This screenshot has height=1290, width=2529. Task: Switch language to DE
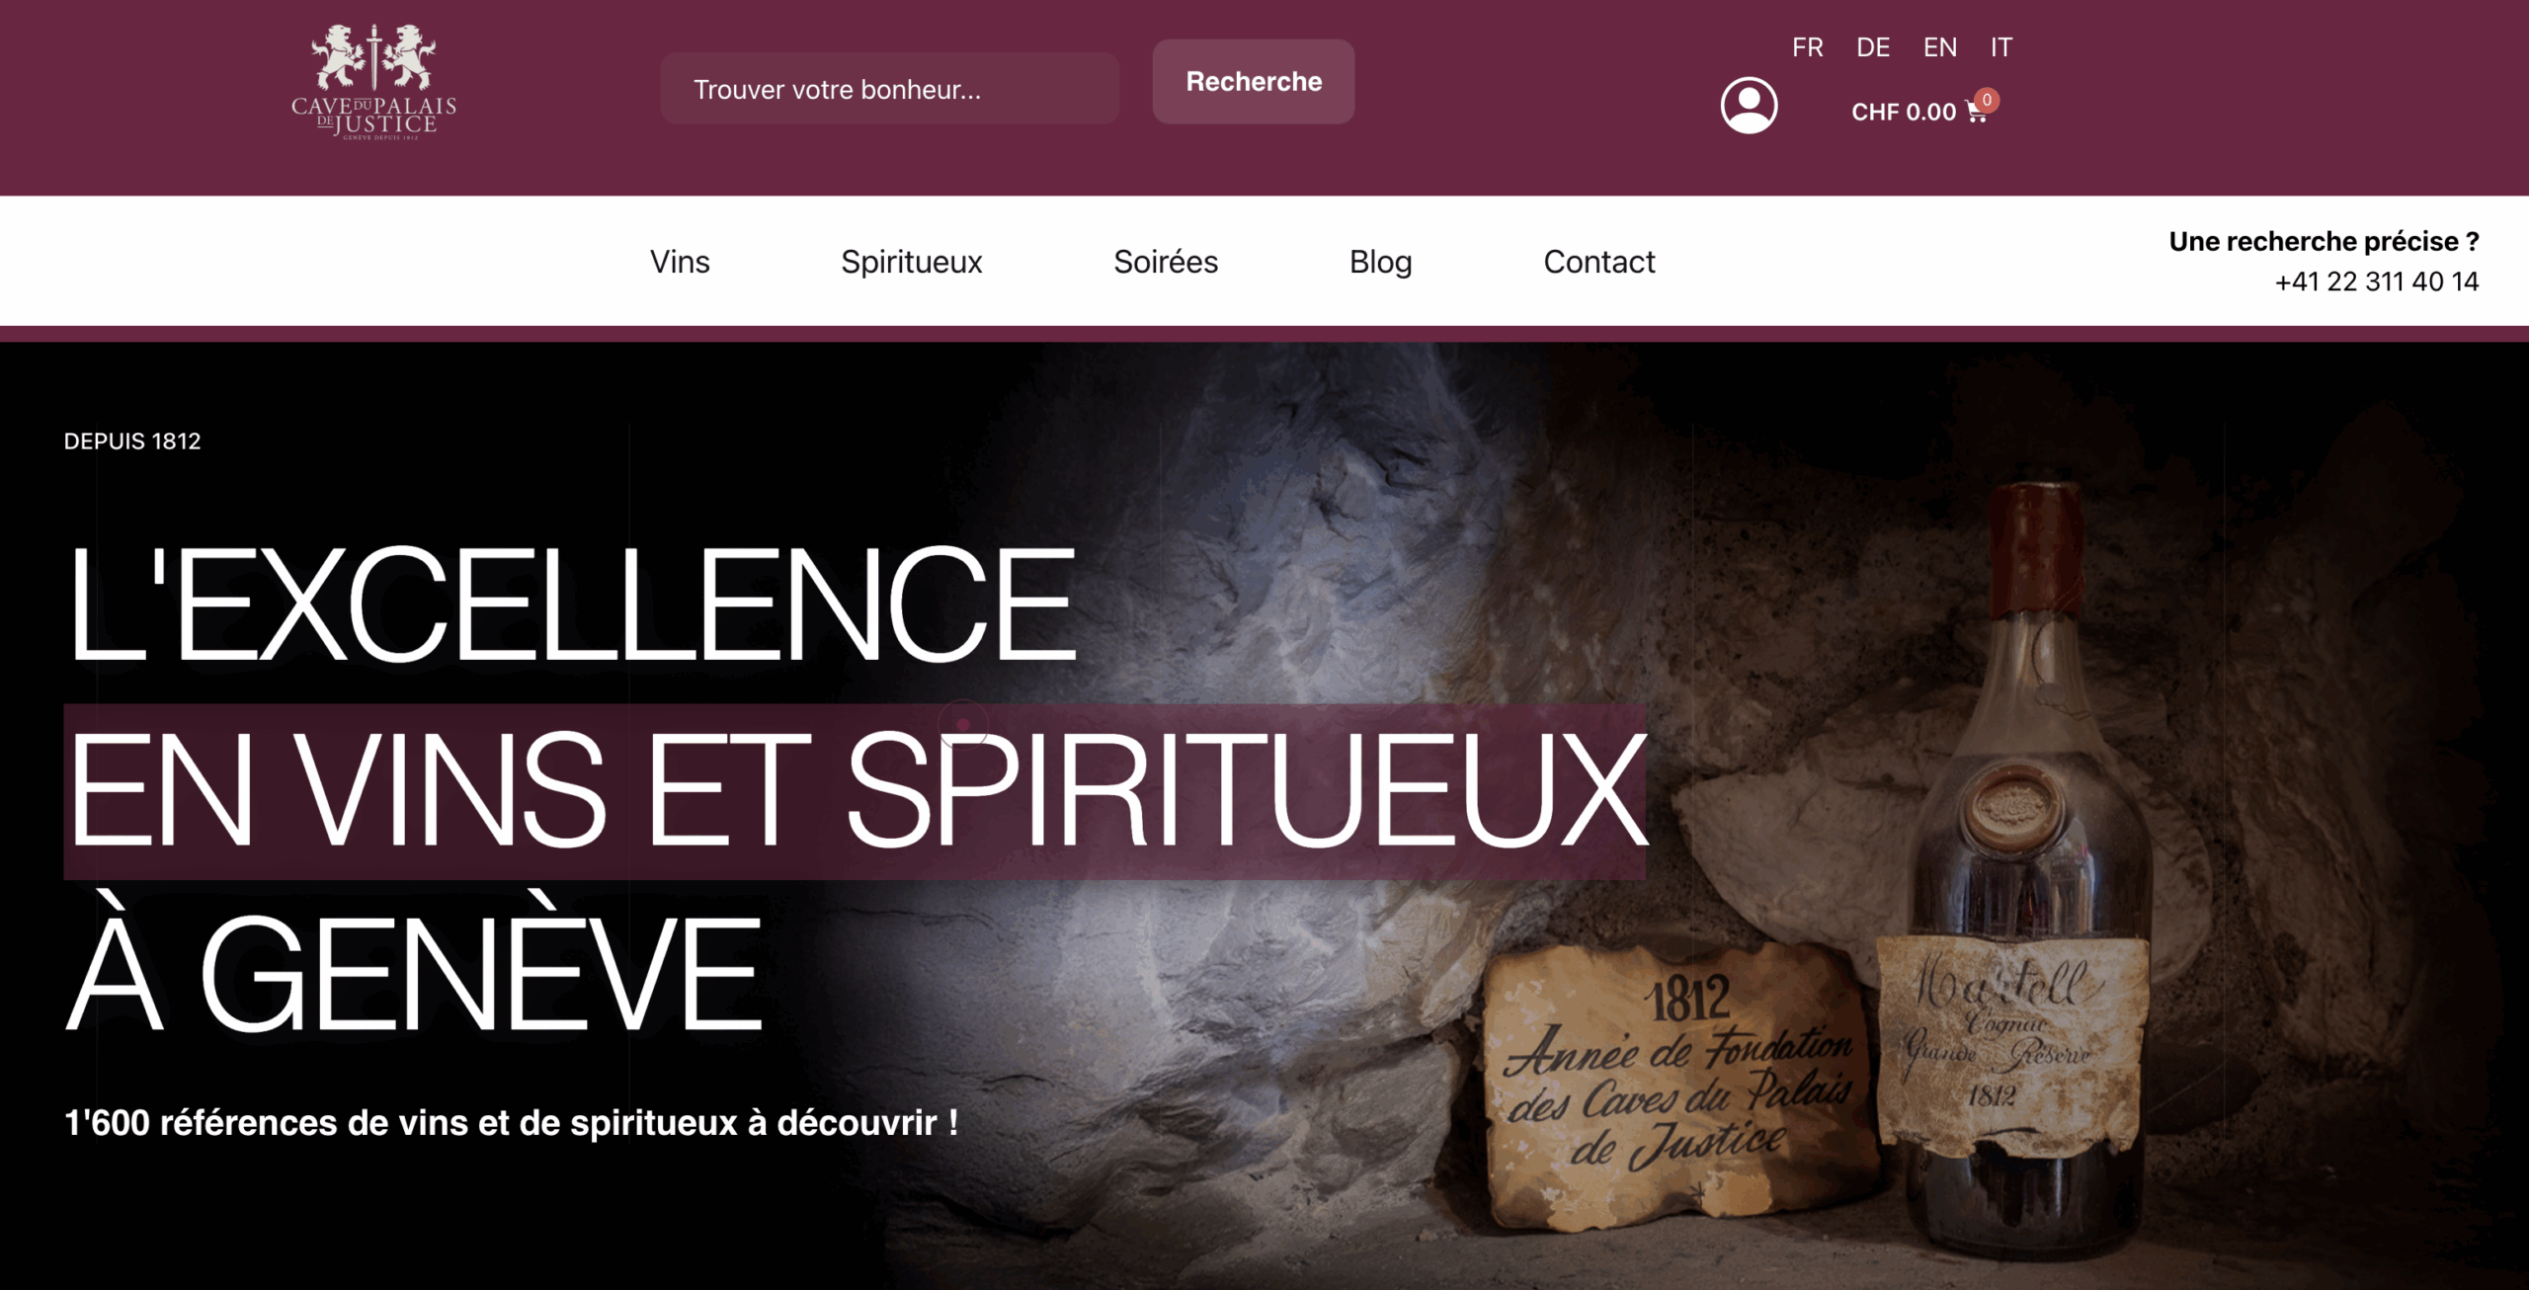[x=1873, y=47]
